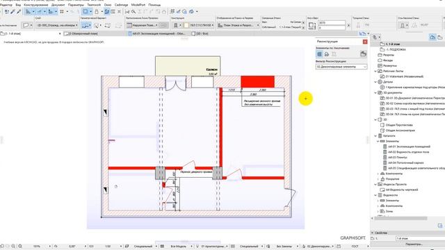The width and height of the screenshot is (445, 250).
Task: Select the rectangular wall geometry method
Action: coord(108,25)
